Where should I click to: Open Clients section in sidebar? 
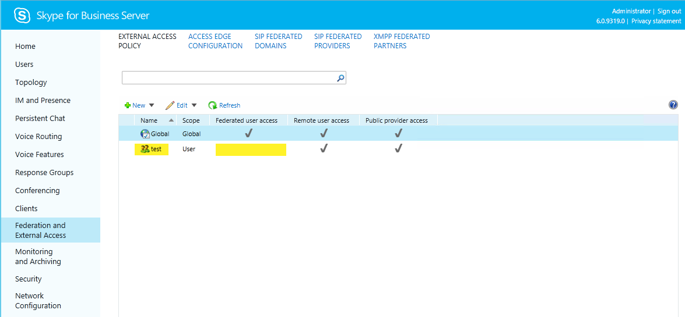click(x=26, y=208)
